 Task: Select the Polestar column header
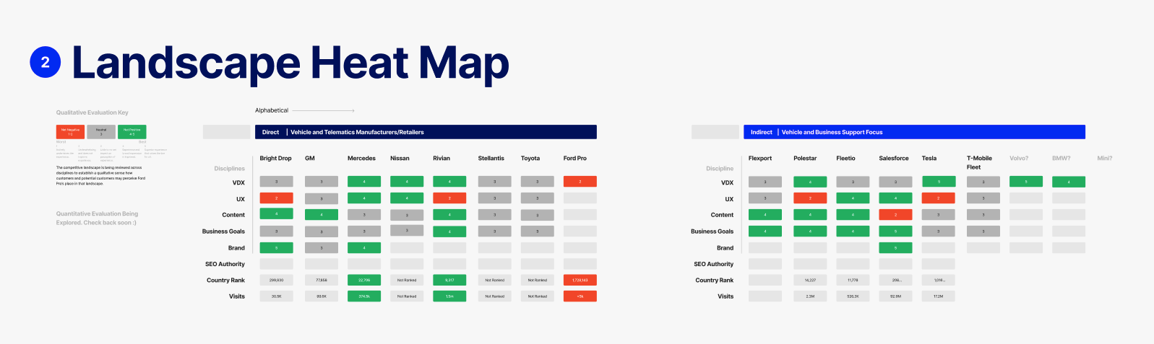[x=805, y=158]
